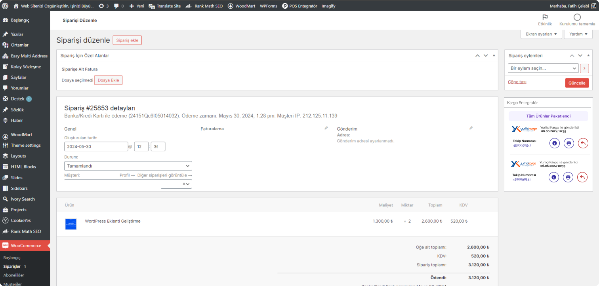Edit Faturalama with pencil icon
The height and width of the screenshot is (286, 599).
[326, 128]
